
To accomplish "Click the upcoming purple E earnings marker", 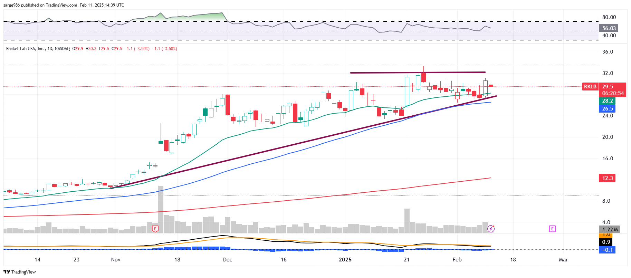I will (x=552, y=229).
